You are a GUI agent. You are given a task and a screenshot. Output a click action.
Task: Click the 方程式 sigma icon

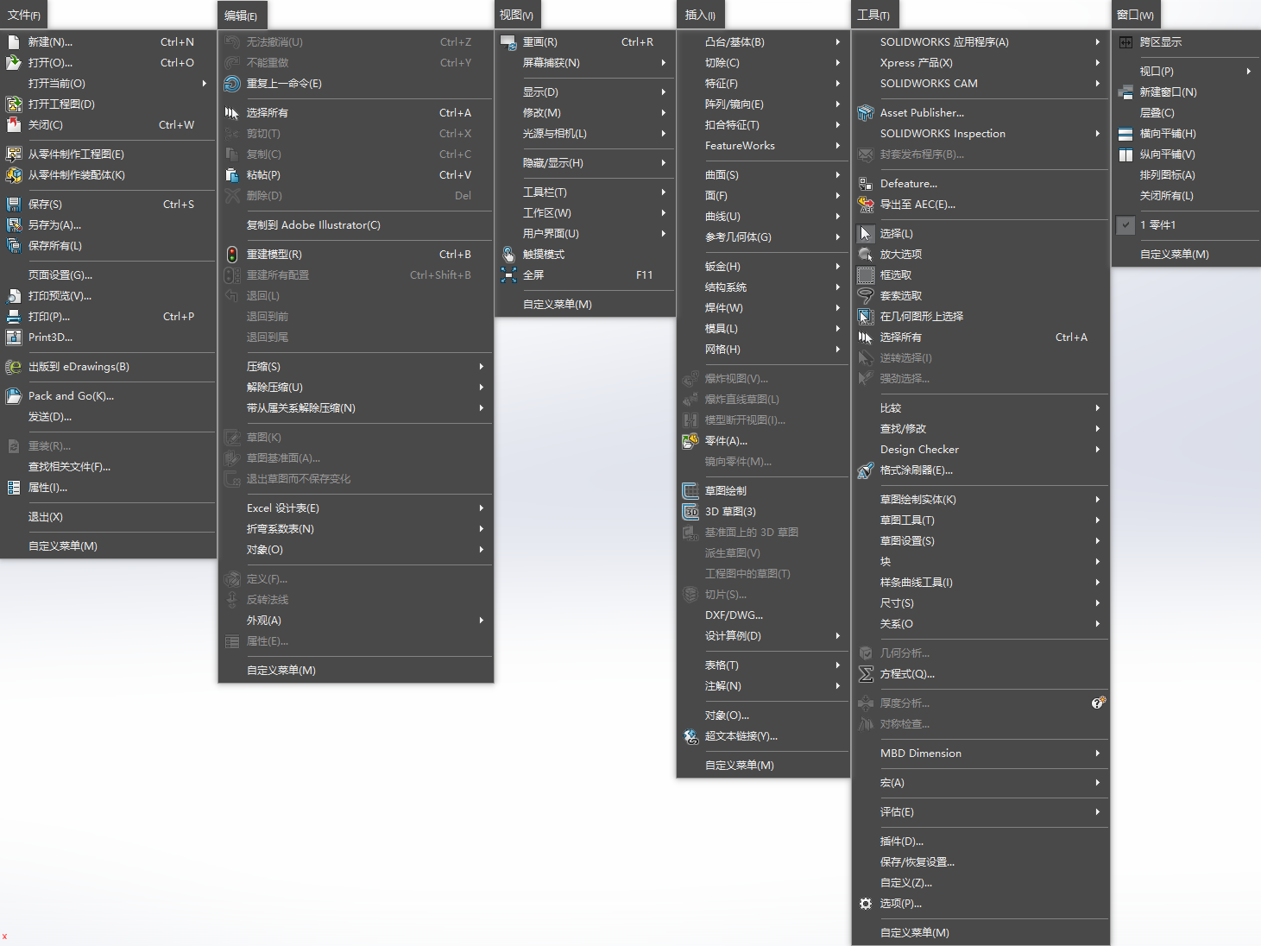pos(866,674)
